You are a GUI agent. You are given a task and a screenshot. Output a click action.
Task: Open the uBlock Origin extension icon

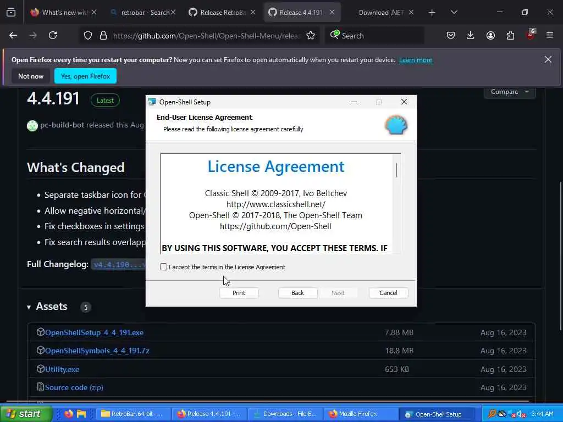(x=531, y=35)
